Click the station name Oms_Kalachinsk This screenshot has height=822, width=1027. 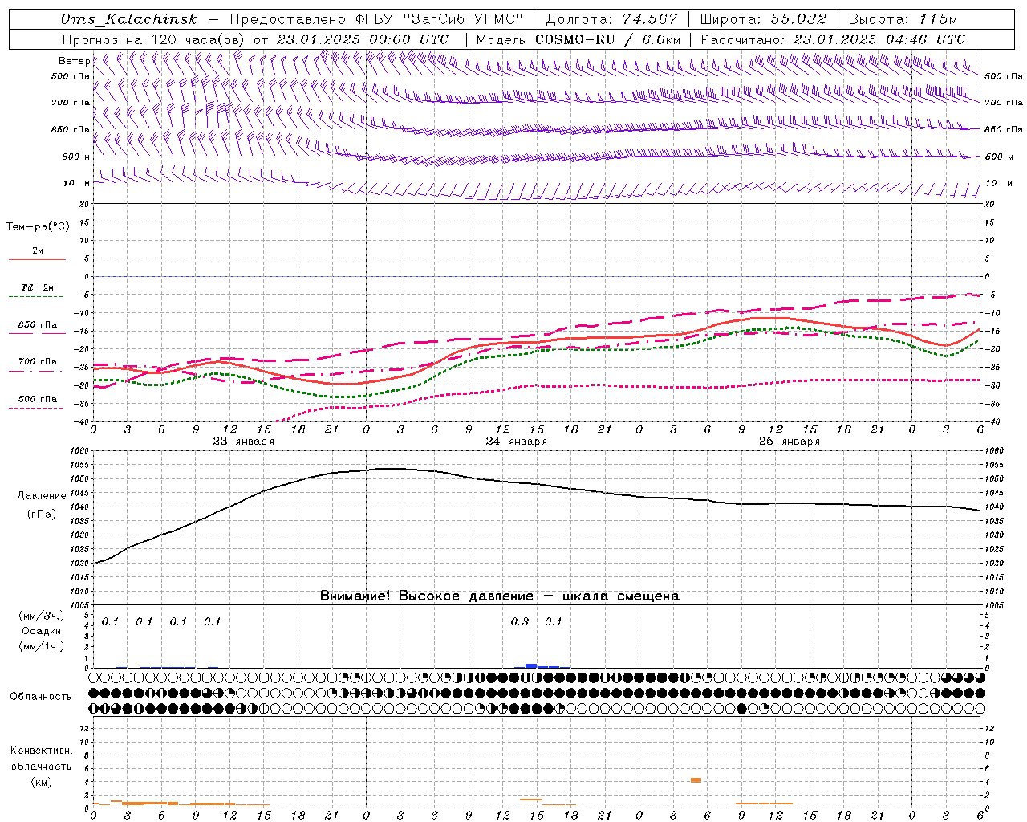[x=128, y=19]
